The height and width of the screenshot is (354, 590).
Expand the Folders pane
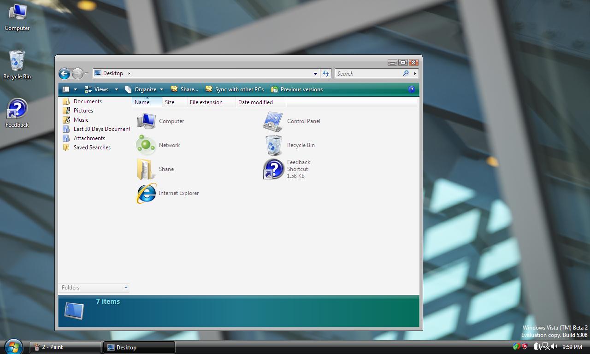click(94, 288)
